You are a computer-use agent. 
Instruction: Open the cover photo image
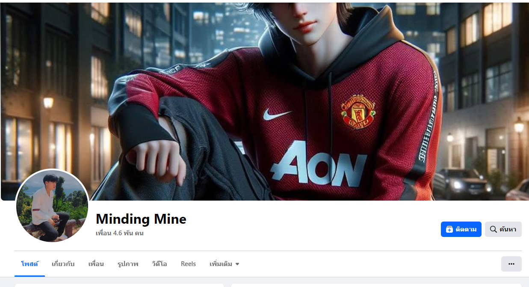[x=265, y=101]
